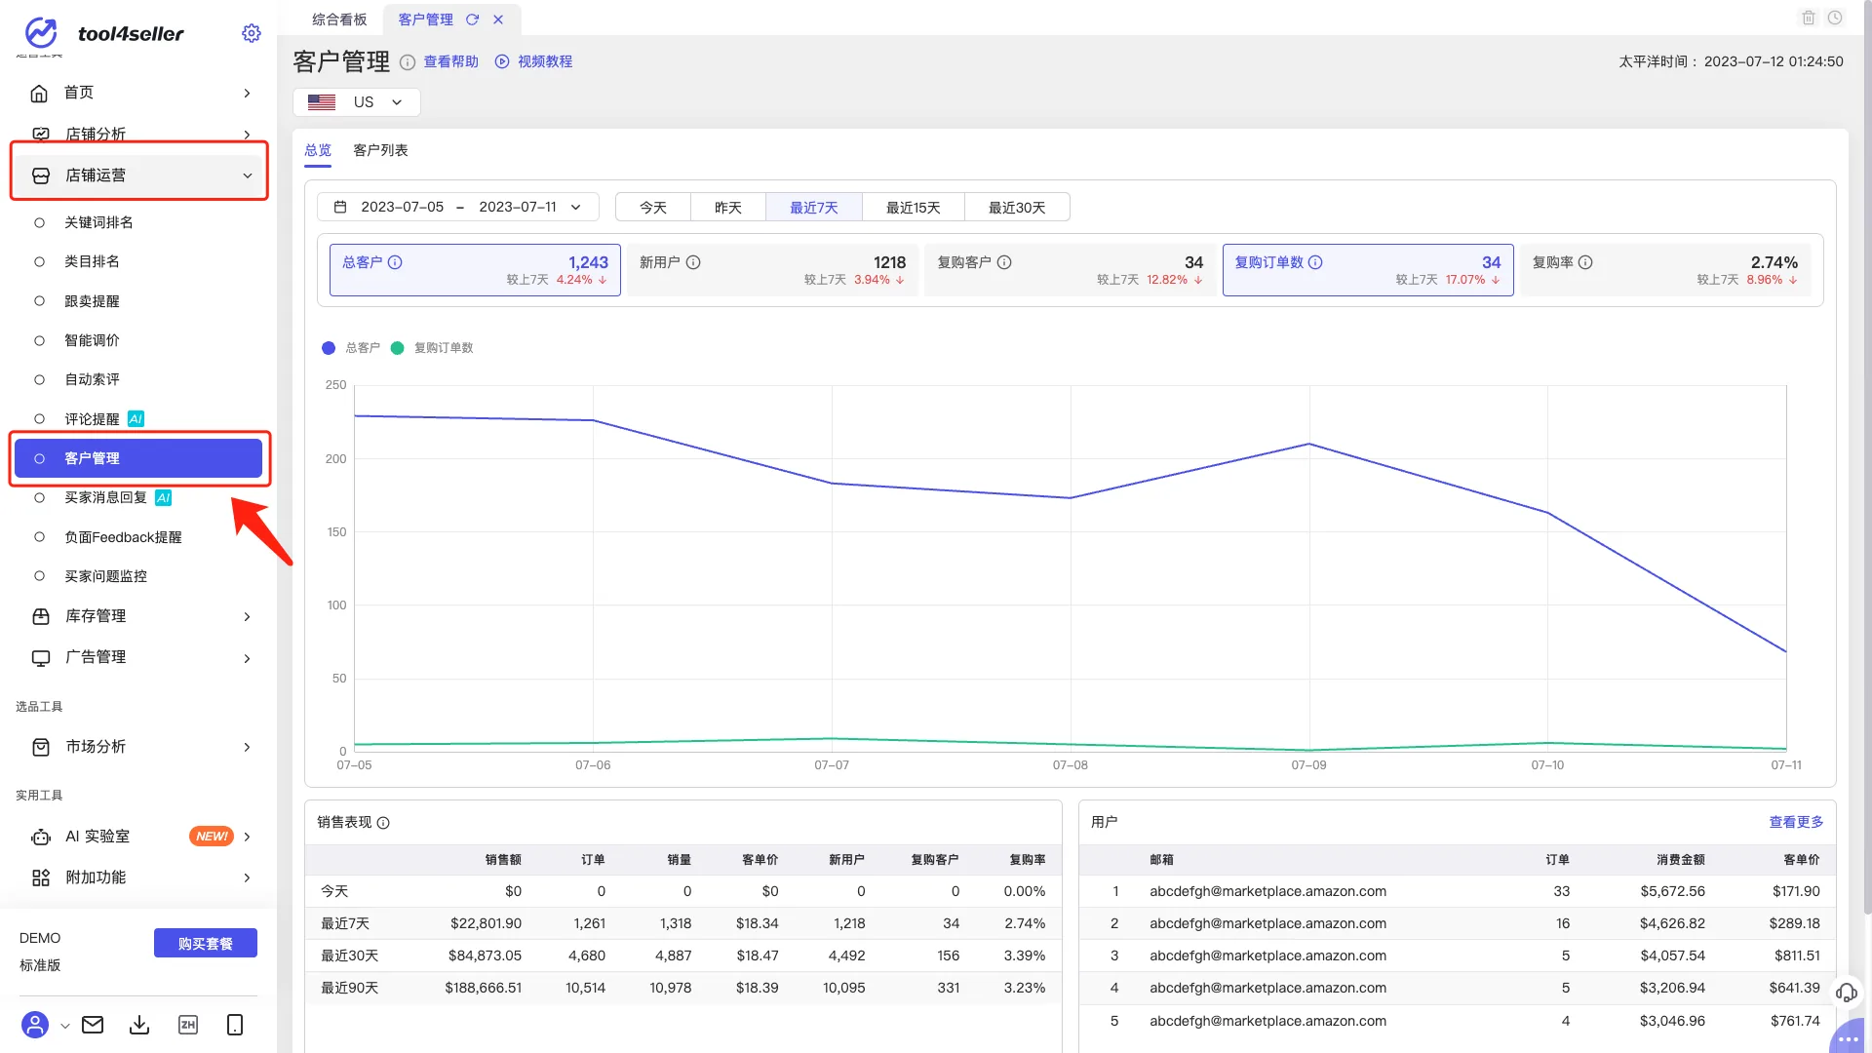The height and width of the screenshot is (1053, 1872).
Task: Select the 最近30天 range tab
Action: tap(1017, 208)
